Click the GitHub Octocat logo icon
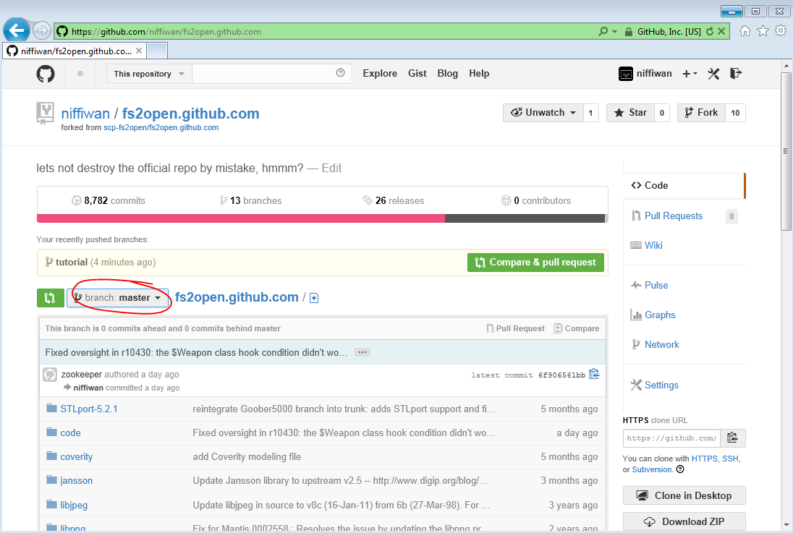This screenshot has height=533, width=793. (46, 74)
